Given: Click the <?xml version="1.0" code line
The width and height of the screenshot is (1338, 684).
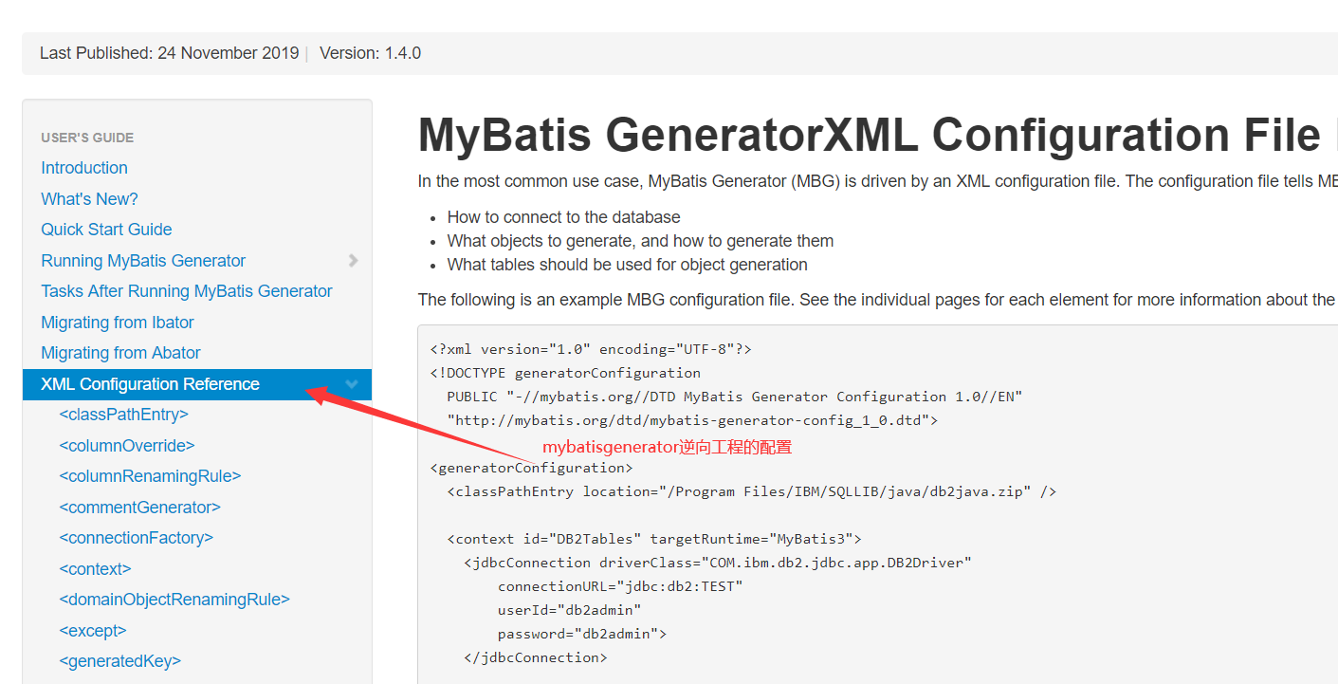Looking at the screenshot, I should pyautogui.click(x=591, y=349).
